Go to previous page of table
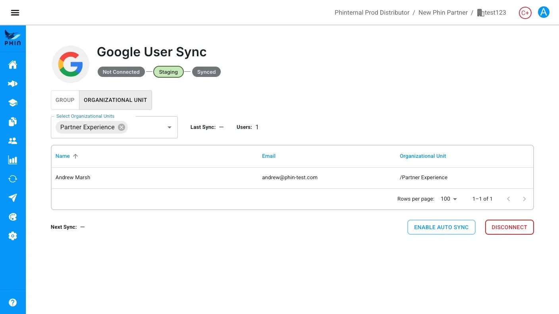The height and width of the screenshot is (314, 559). [508, 199]
